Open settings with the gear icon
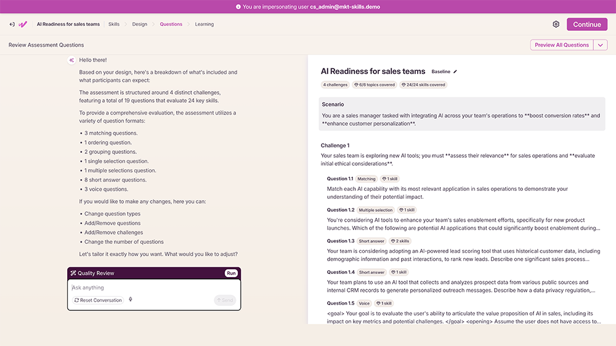This screenshot has width=616, height=346. click(x=556, y=25)
